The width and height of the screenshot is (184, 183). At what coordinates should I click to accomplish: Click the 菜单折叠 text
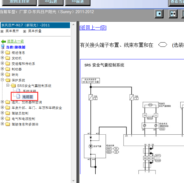click(35, 31)
